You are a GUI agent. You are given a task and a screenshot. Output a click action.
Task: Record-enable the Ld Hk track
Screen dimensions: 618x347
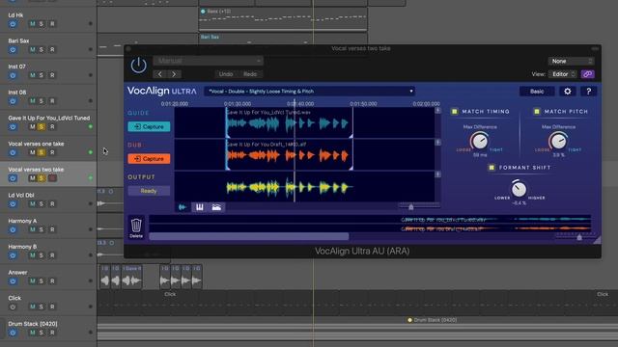52,24
